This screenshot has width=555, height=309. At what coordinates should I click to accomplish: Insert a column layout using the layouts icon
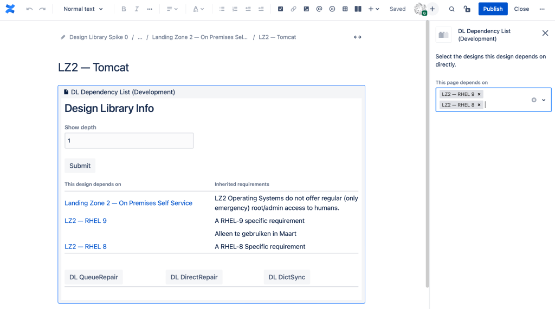pos(358,9)
